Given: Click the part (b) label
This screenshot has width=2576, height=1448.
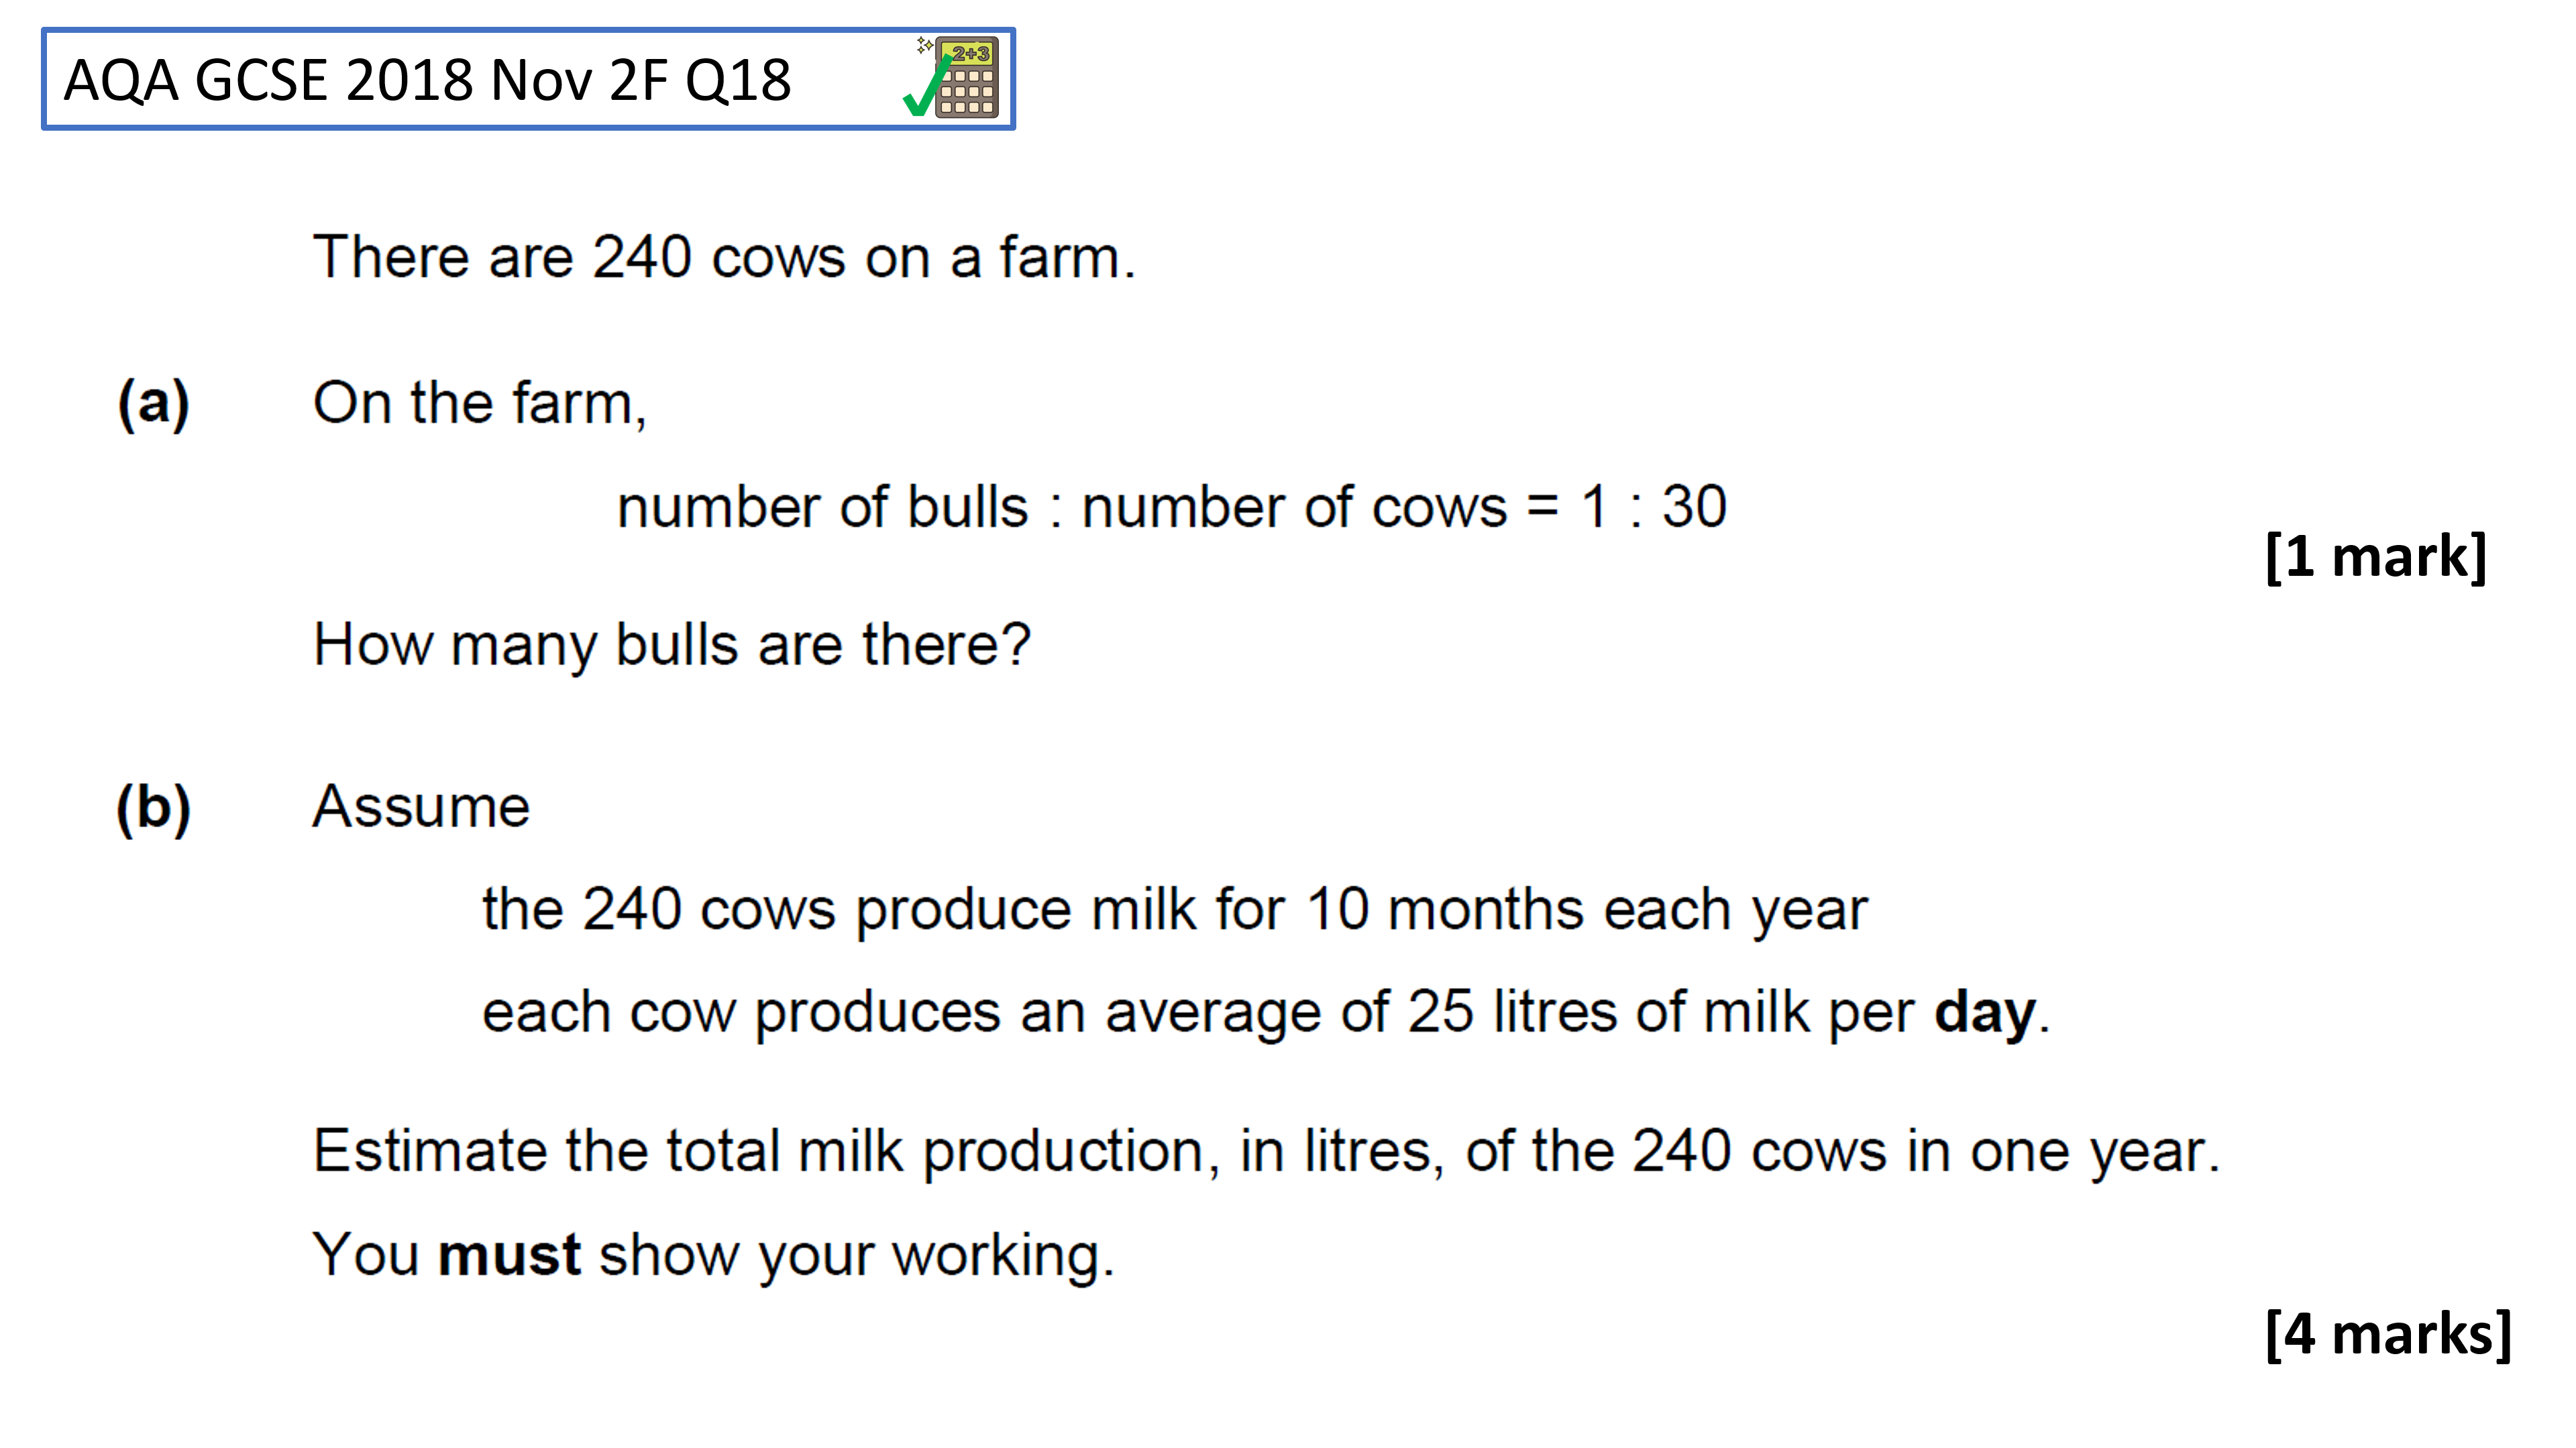Looking at the screenshot, I should [153, 807].
